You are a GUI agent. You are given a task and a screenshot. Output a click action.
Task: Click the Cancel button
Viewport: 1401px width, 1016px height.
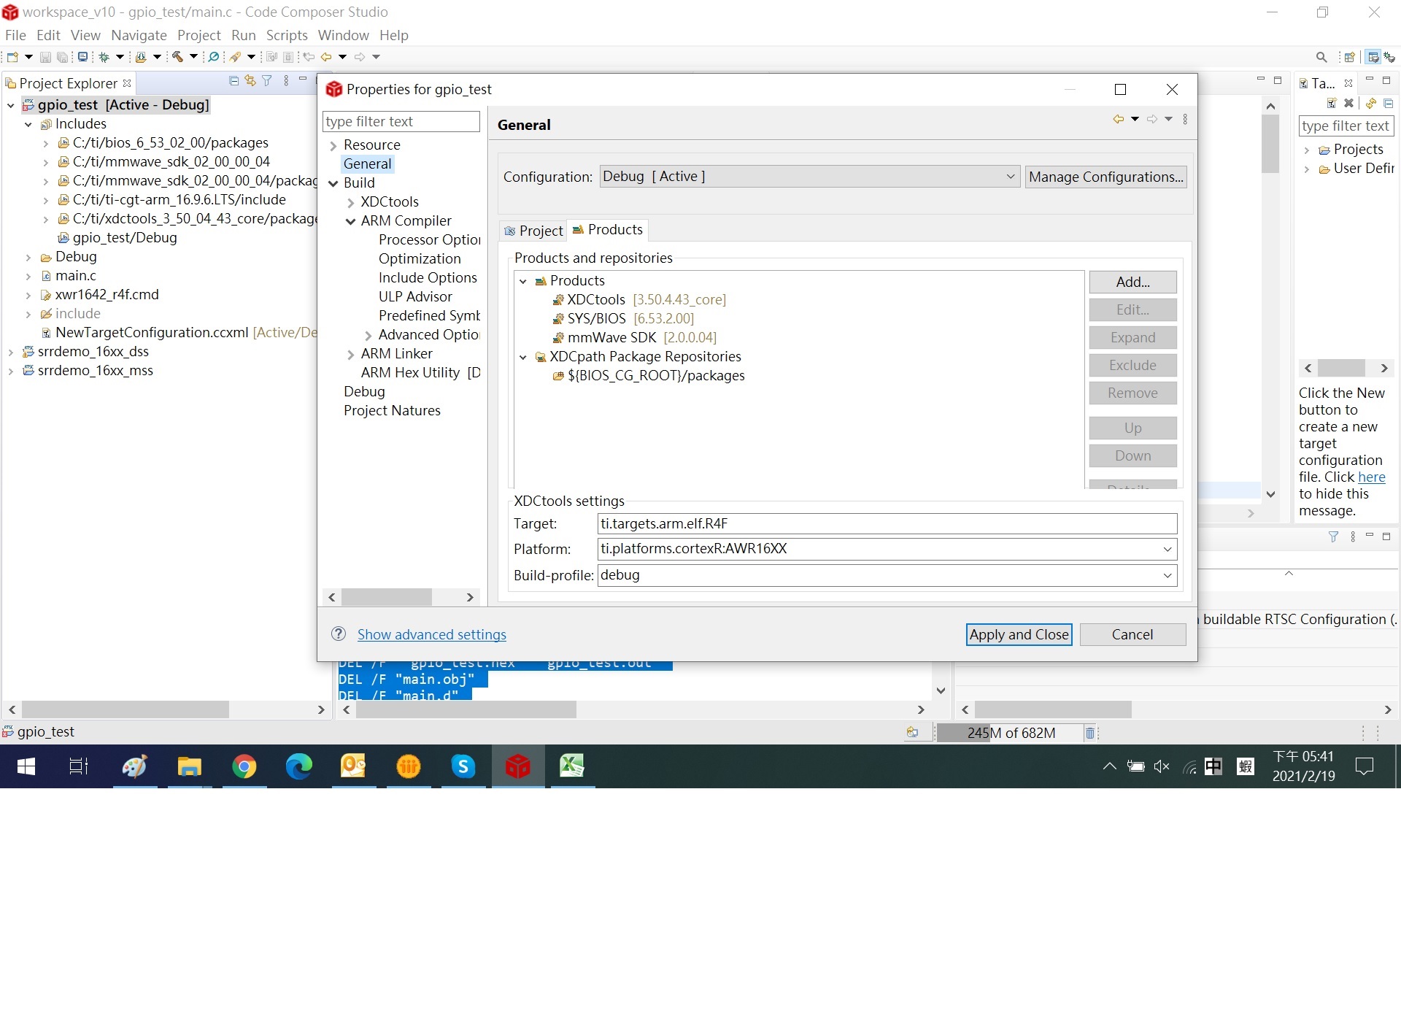pos(1132,634)
